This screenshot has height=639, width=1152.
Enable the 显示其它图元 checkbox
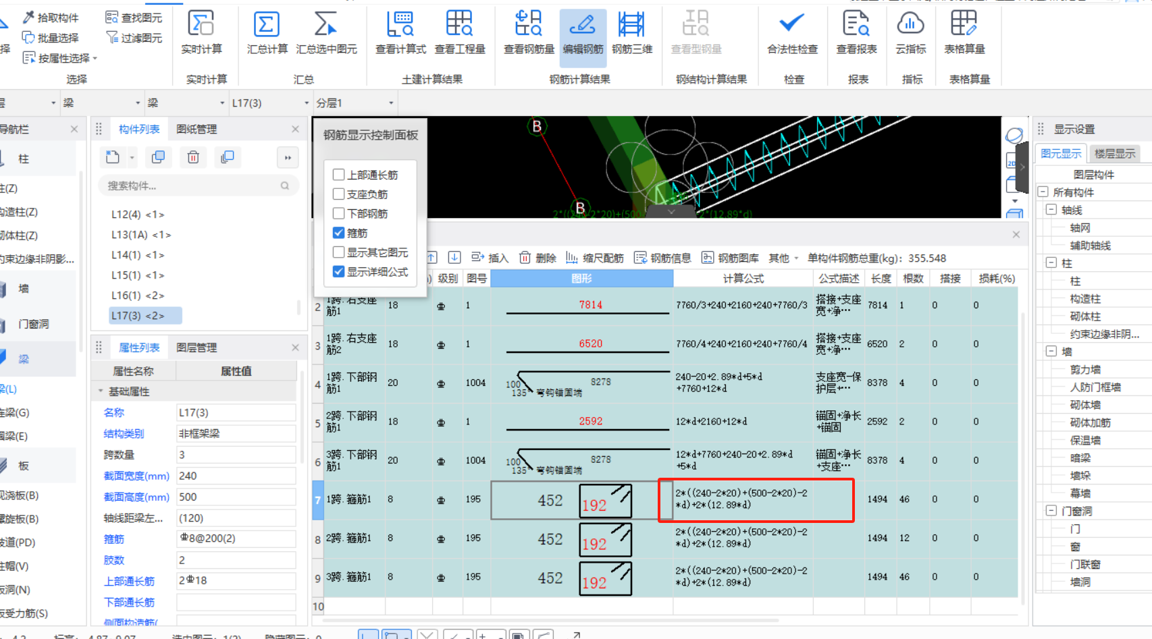pyautogui.click(x=339, y=252)
